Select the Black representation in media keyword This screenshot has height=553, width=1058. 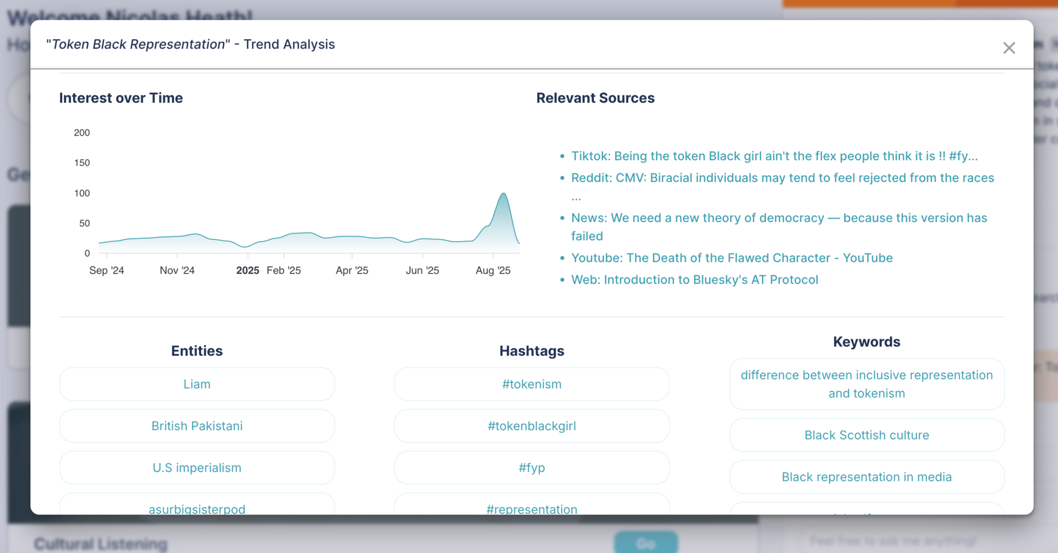[x=867, y=477]
